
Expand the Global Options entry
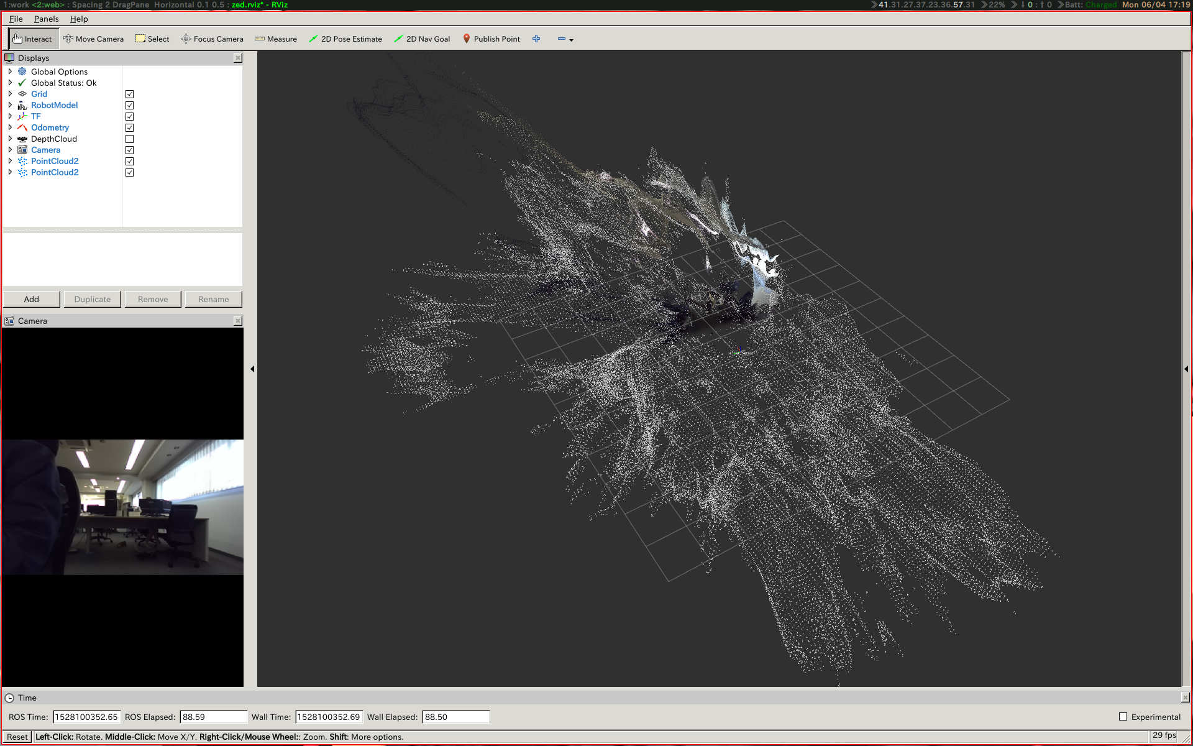pyautogui.click(x=10, y=71)
